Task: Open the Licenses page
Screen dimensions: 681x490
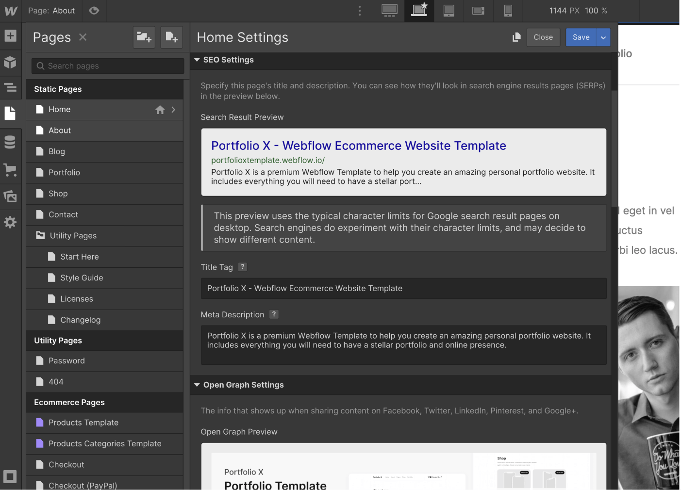Action: pos(104,299)
